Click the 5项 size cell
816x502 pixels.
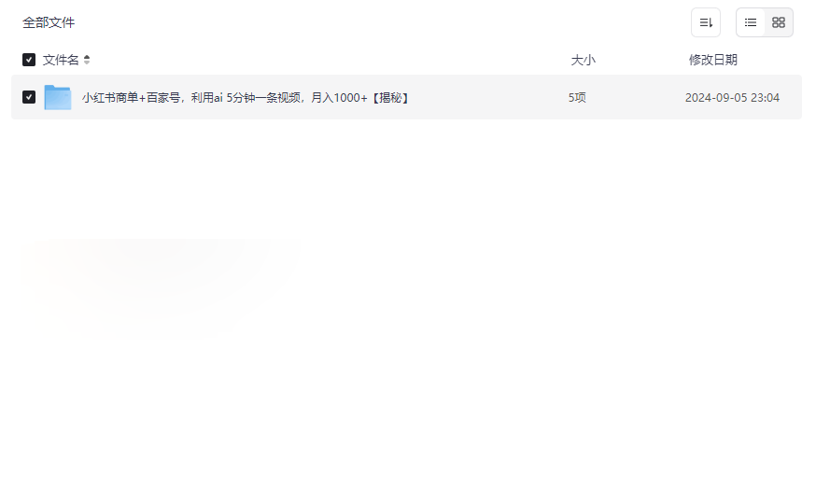pyautogui.click(x=577, y=98)
